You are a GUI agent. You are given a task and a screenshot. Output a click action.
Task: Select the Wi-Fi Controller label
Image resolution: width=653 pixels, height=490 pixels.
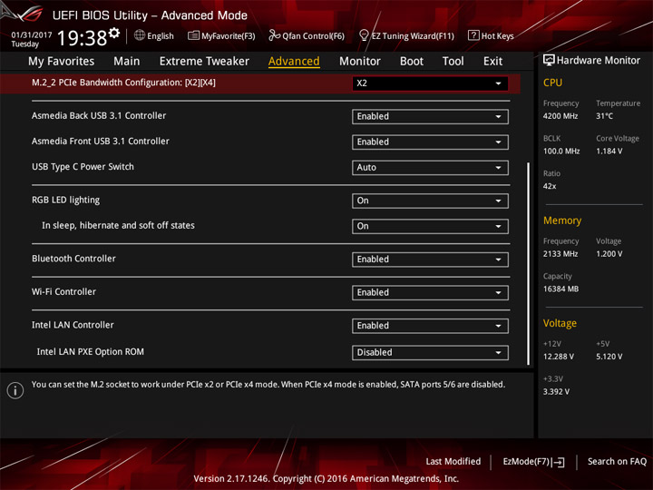pyautogui.click(x=63, y=291)
